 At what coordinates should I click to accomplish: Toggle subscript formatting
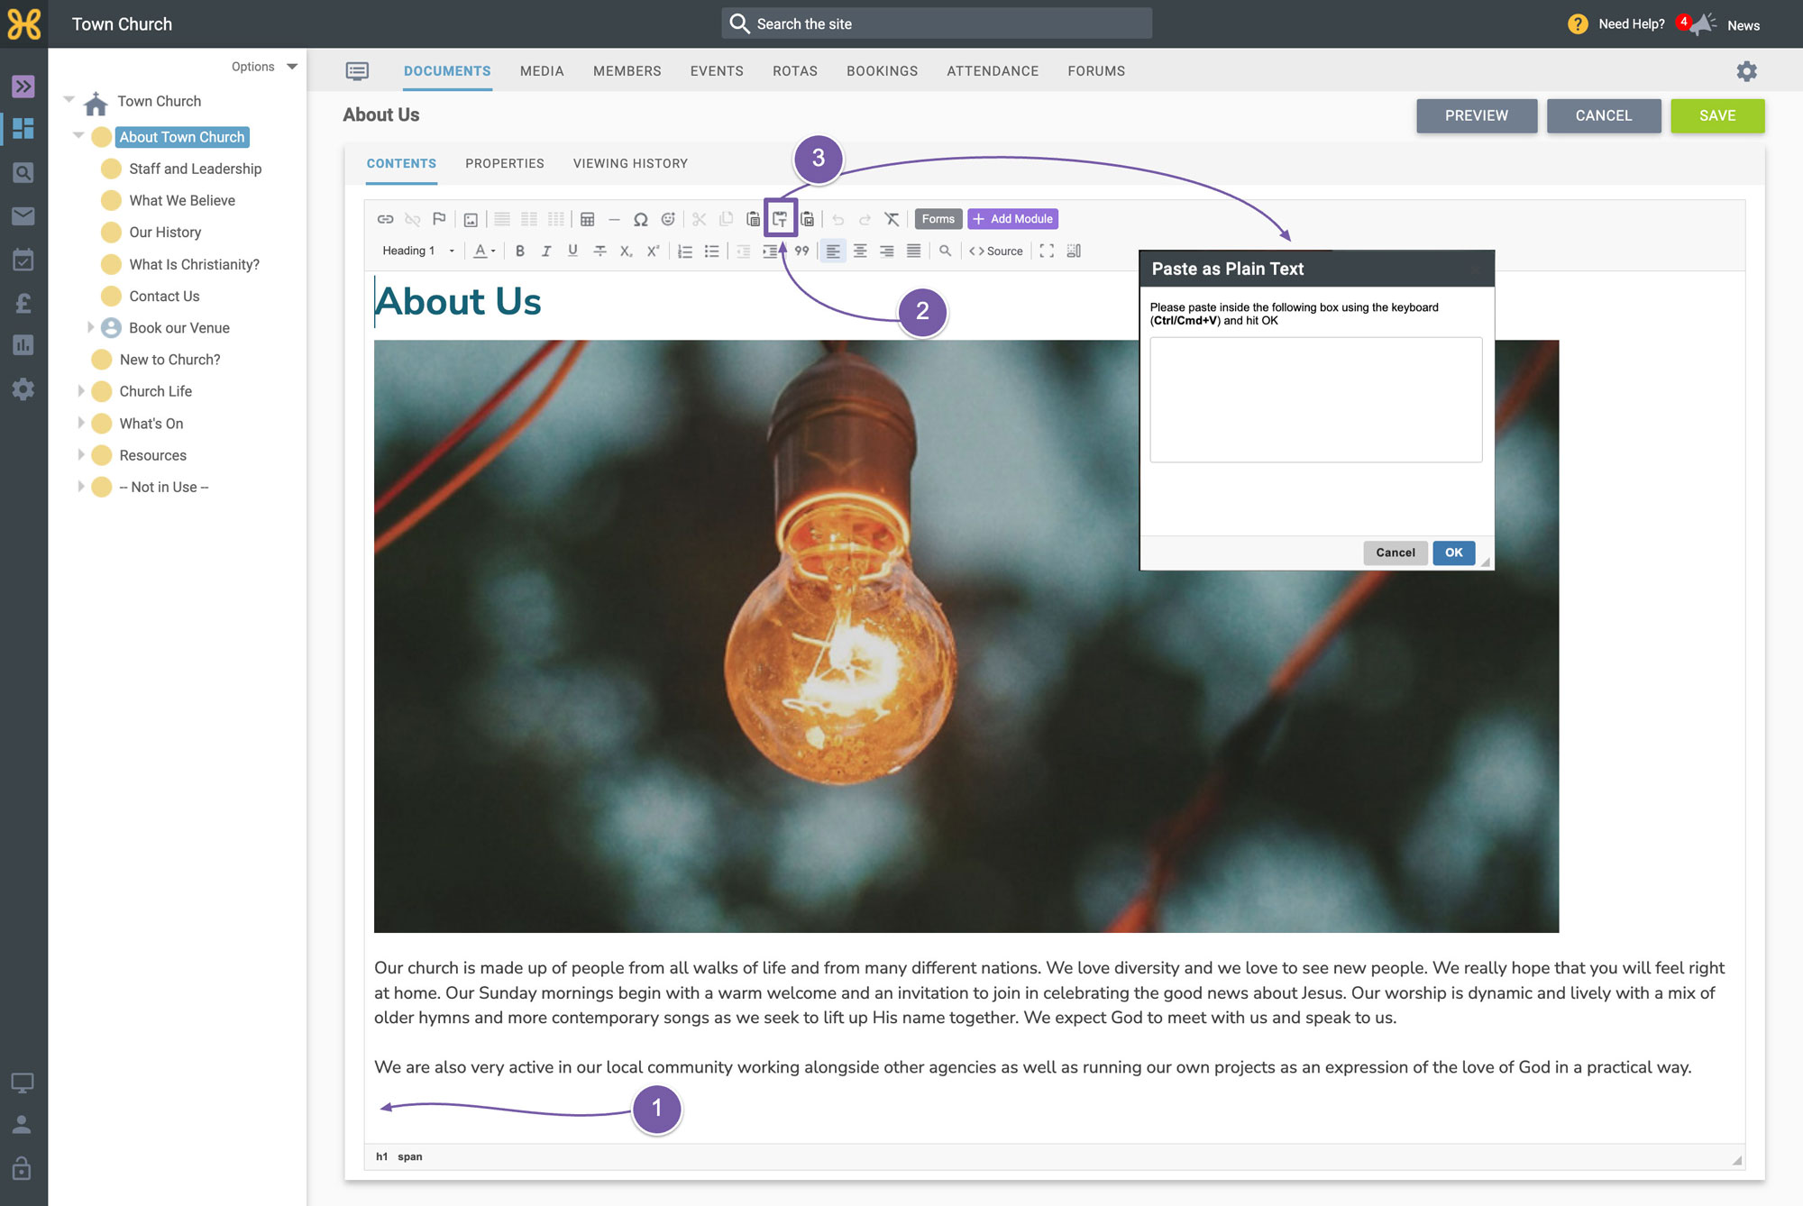coord(626,251)
